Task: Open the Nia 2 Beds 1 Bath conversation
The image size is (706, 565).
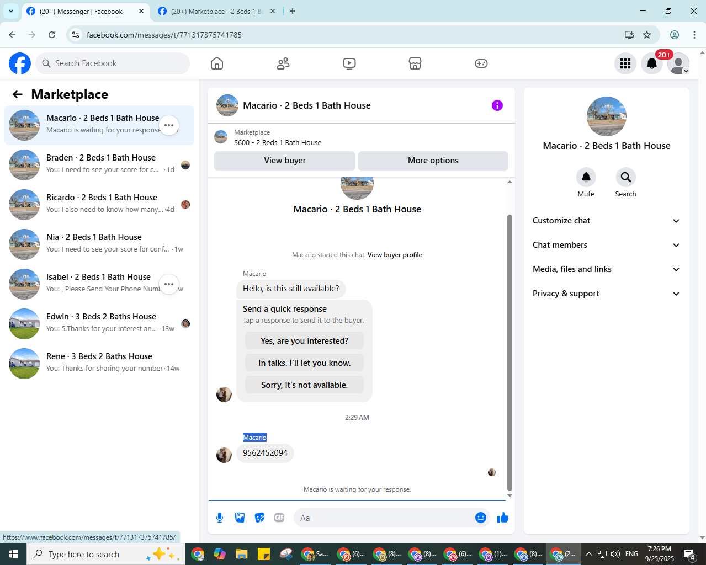Action: (x=99, y=244)
